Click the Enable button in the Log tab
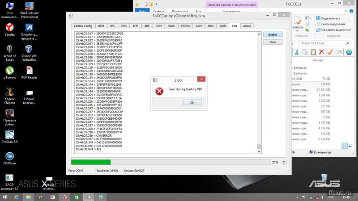This screenshot has height=201, width=358. [273, 34]
